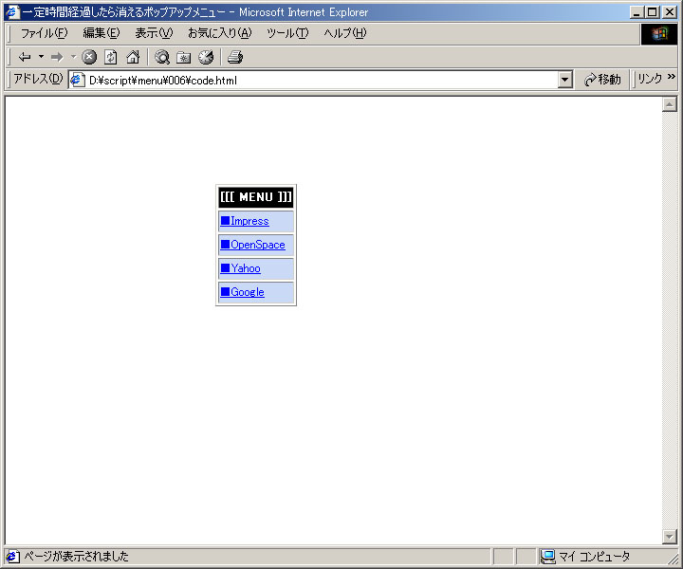Maximize the Internet Explorer window

click(652, 12)
